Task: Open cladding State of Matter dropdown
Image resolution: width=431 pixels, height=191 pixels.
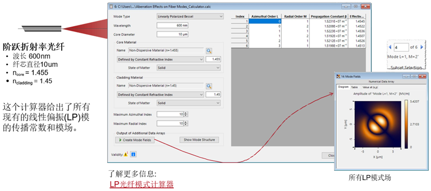Action: pyautogui.click(x=189, y=103)
